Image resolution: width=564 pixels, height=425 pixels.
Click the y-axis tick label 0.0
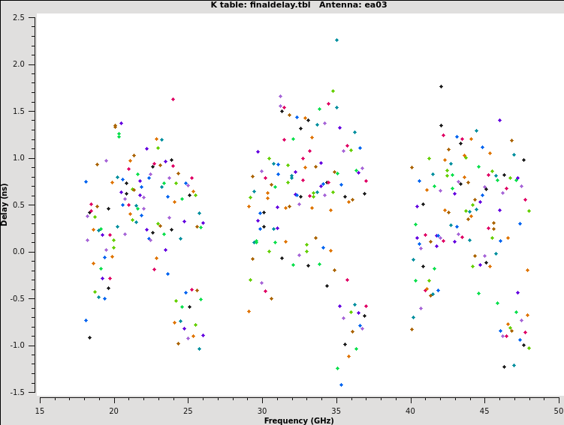21,251
